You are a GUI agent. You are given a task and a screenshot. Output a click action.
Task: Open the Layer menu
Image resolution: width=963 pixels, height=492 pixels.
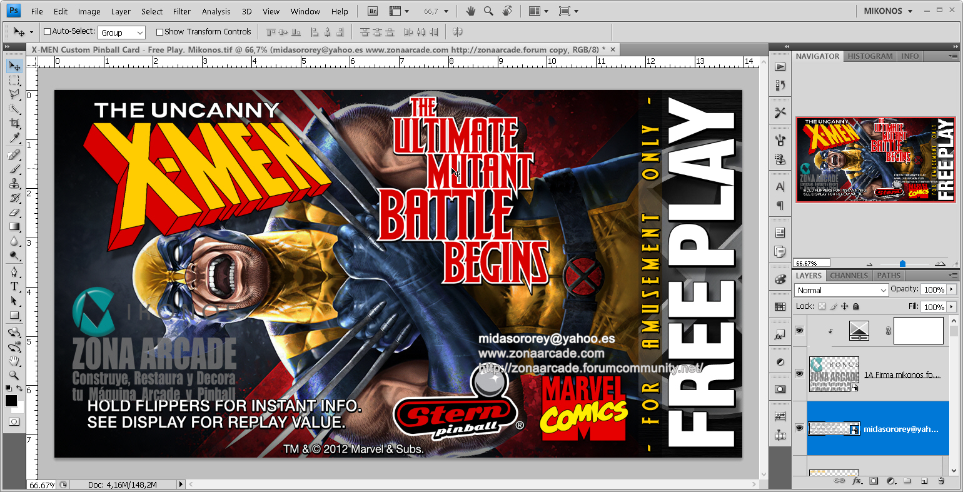click(x=121, y=11)
